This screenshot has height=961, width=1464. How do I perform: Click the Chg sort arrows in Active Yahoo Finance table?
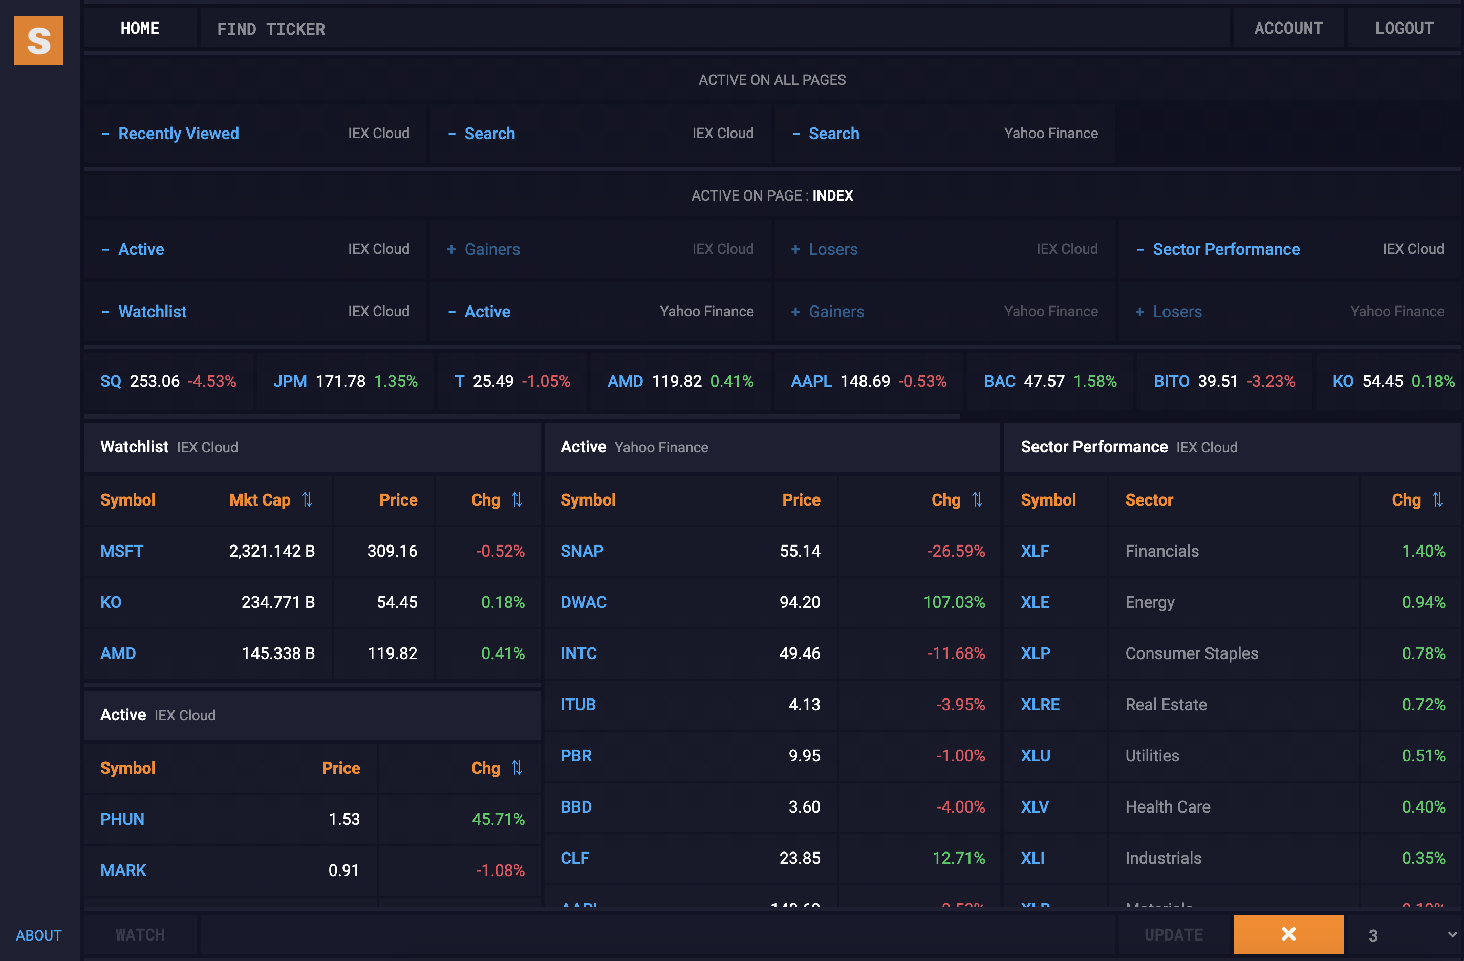point(978,500)
